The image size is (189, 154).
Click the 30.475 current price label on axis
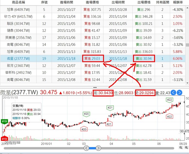click(184, 131)
